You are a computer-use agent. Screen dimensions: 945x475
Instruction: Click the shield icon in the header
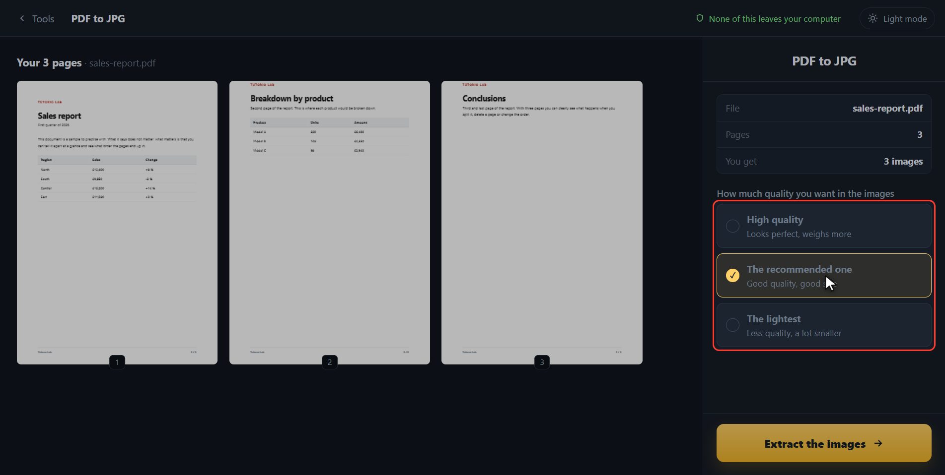[x=700, y=18]
